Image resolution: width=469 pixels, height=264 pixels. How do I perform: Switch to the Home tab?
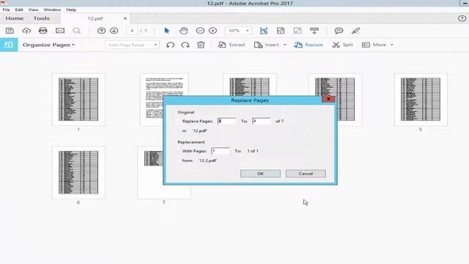point(15,18)
